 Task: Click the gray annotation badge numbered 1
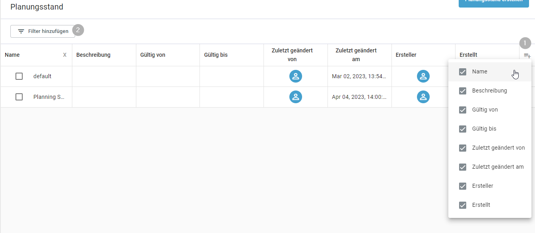(525, 43)
